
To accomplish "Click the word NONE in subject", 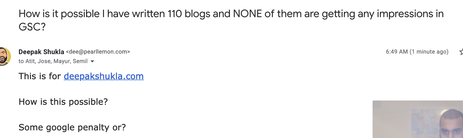I will click(x=247, y=14).
